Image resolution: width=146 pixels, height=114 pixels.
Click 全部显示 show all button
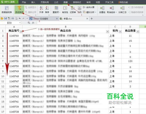(x=30, y=7)
